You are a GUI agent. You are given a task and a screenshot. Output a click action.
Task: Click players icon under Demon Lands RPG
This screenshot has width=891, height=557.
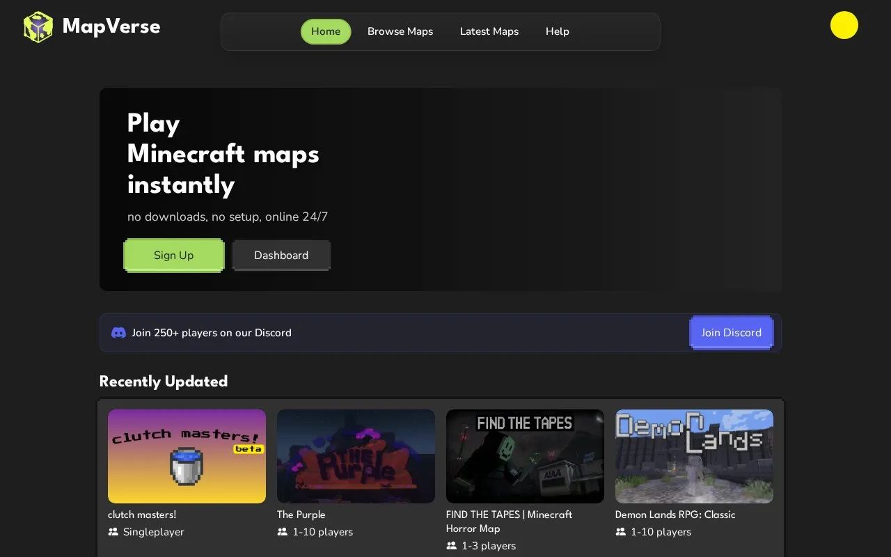click(x=621, y=532)
